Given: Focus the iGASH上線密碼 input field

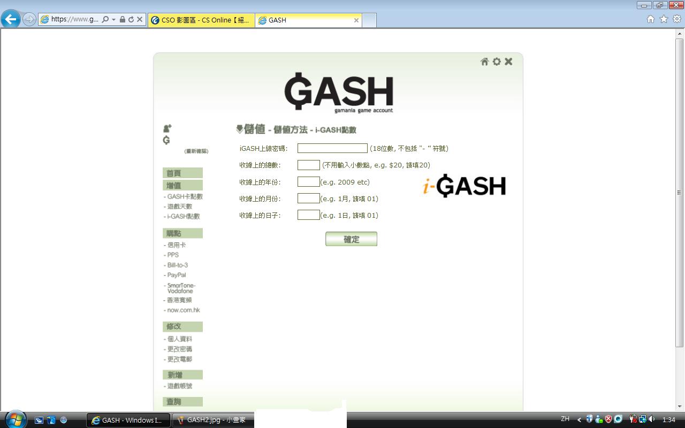Looking at the screenshot, I should [332, 148].
